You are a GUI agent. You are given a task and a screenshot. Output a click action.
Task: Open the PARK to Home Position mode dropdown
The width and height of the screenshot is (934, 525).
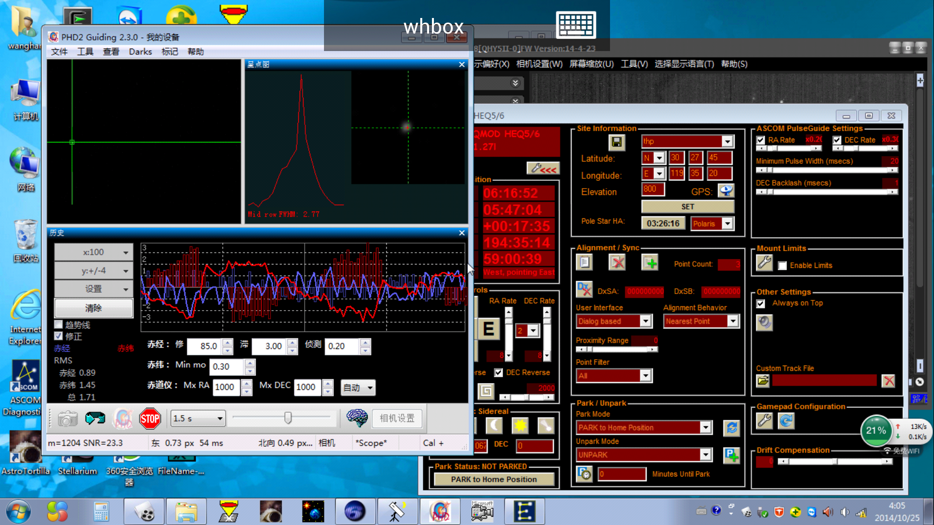click(644, 427)
